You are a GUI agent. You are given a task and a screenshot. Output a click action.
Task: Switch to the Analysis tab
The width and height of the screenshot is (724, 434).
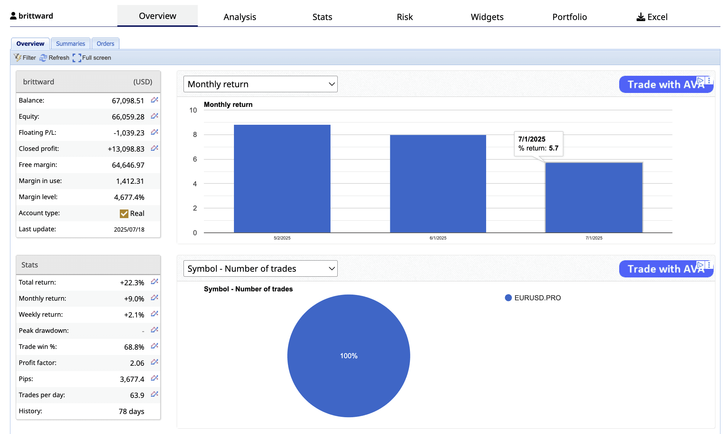tap(240, 17)
